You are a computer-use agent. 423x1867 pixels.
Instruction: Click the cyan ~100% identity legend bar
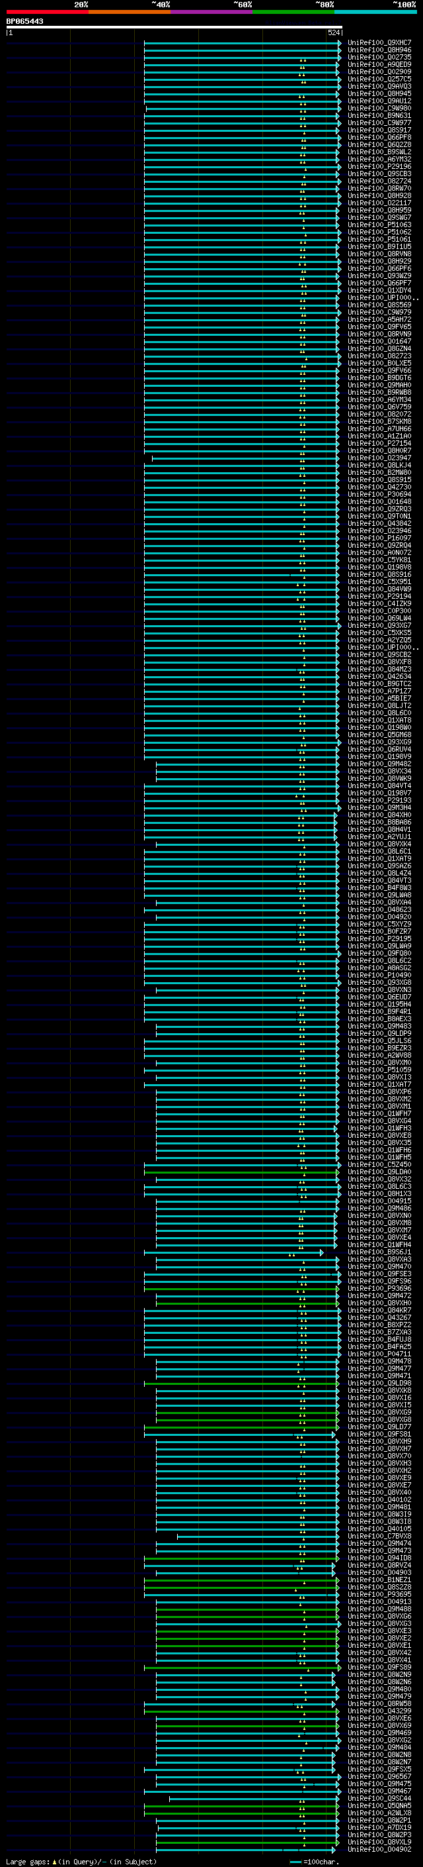pyautogui.click(x=375, y=12)
